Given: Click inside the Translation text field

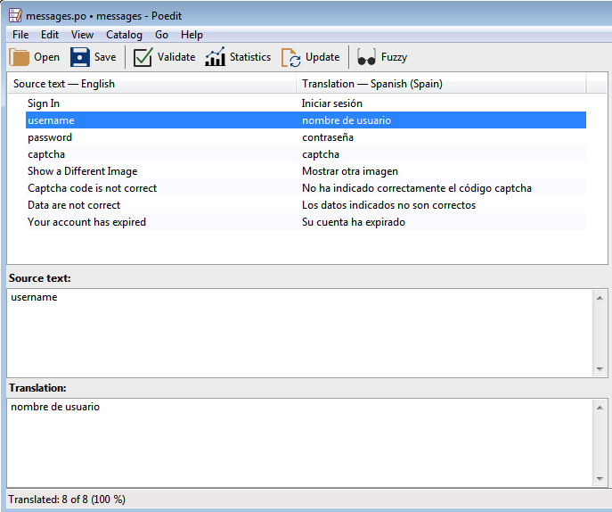Looking at the screenshot, I should click(299, 442).
